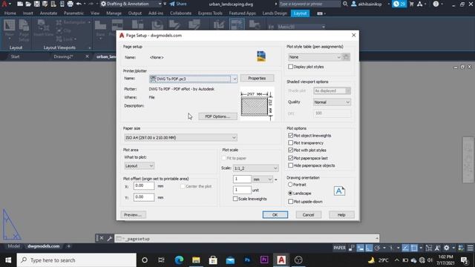Click the New file icon in quick access toolbar

pyautogui.click(x=20, y=4)
